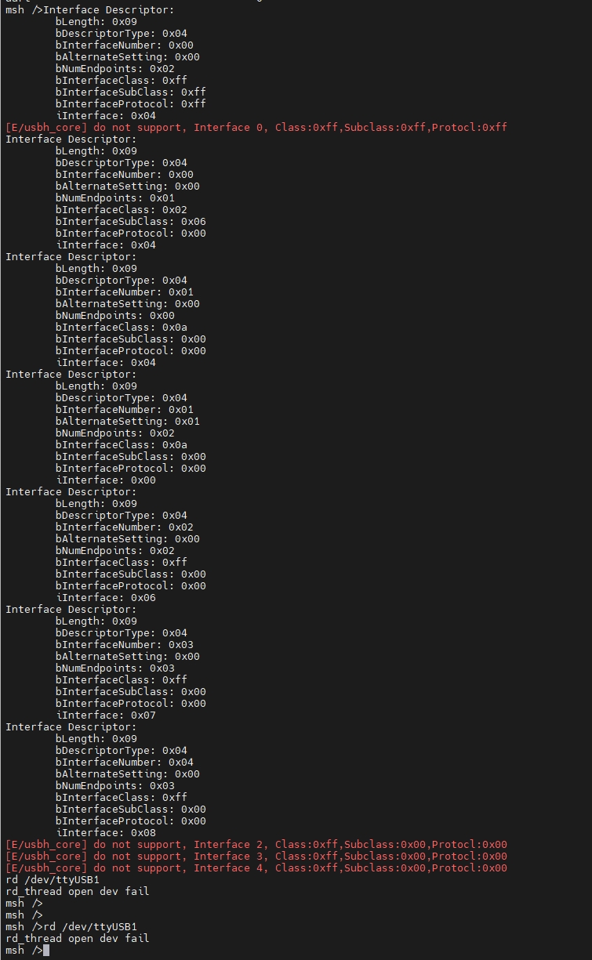
Task: Click the error line for Interface 4
Action: click(256, 868)
